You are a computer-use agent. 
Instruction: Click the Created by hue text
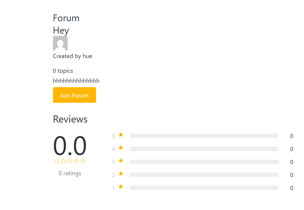coord(73,56)
